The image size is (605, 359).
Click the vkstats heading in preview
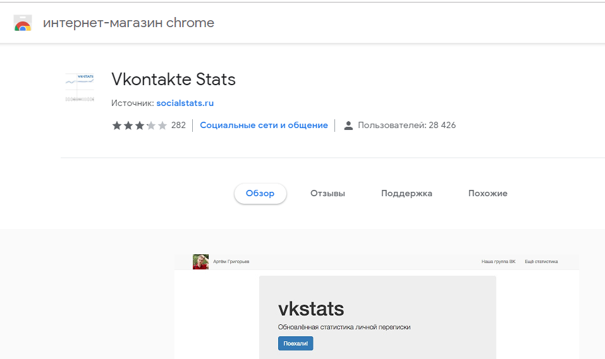311,309
